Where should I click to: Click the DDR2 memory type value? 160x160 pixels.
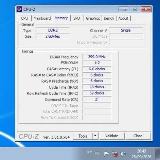pos(53,30)
